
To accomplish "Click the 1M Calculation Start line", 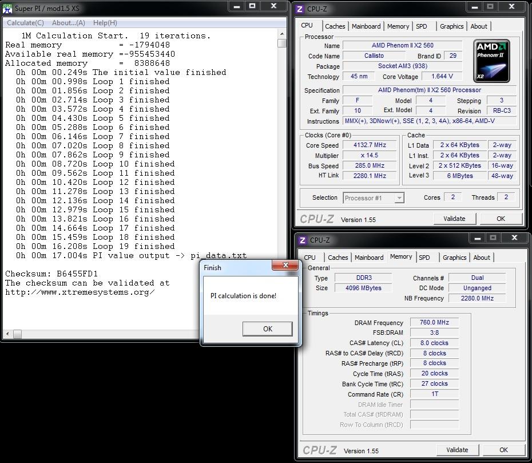I will point(116,35).
